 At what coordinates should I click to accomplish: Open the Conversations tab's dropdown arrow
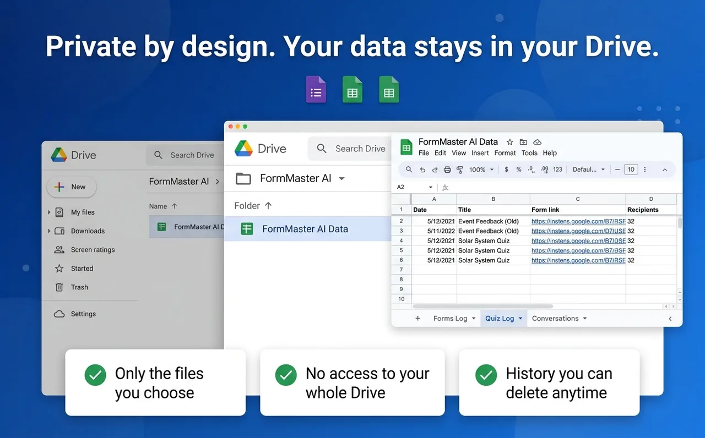tap(585, 319)
